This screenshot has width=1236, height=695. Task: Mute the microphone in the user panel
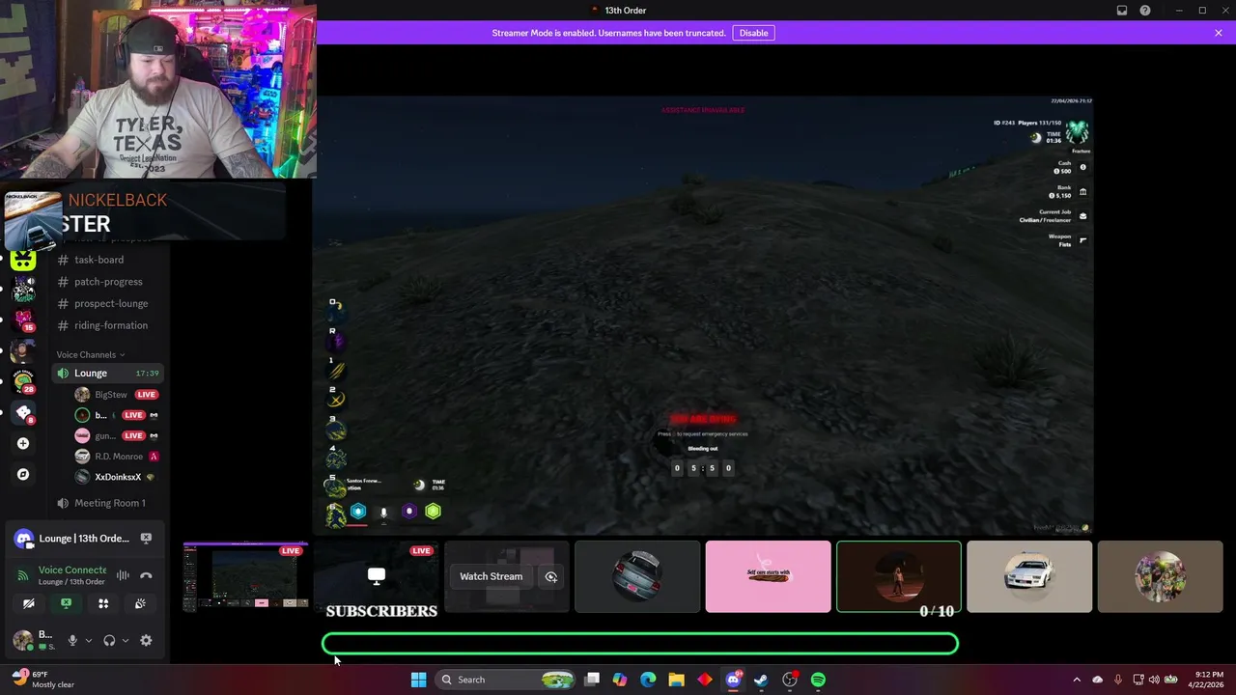tap(71, 640)
